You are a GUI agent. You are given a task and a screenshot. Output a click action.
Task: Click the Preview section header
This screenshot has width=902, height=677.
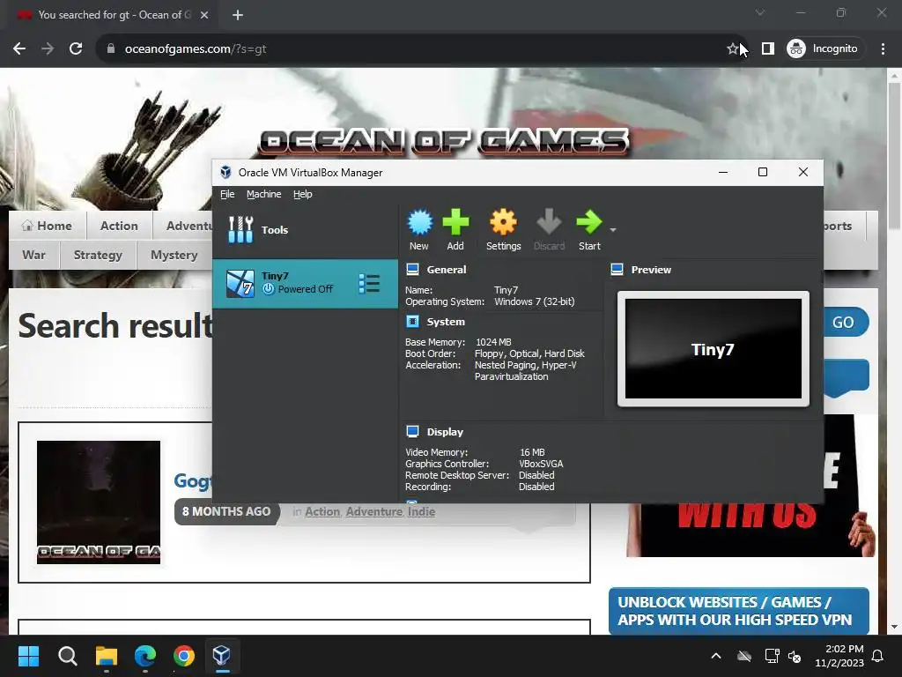[x=651, y=270]
